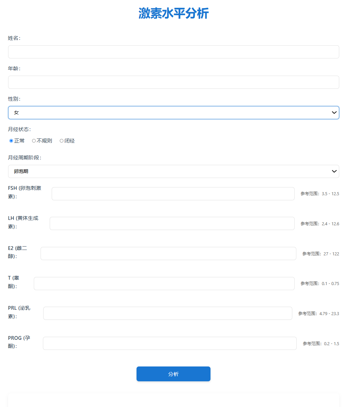Click the E2 雌二醇 input field
The width and height of the screenshot is (345, 407).
pyautogui.click(x=168, y=254)
